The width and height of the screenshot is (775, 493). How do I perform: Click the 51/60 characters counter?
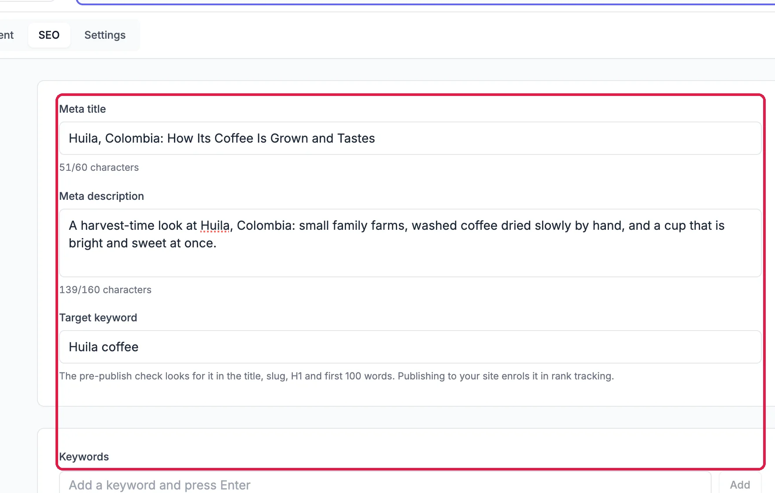tap(99, 167)
